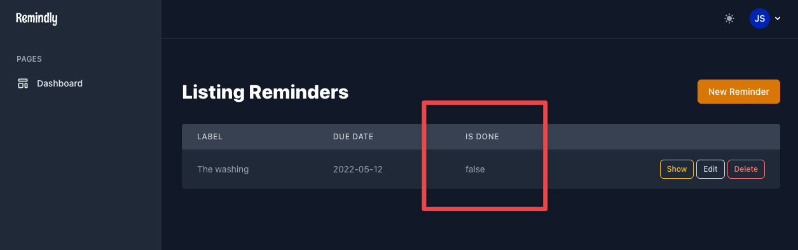
Task: Click the LABEL column header
Action: point(210,137)
